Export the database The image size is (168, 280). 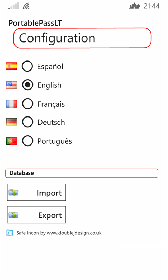click(x=36, y=215)
